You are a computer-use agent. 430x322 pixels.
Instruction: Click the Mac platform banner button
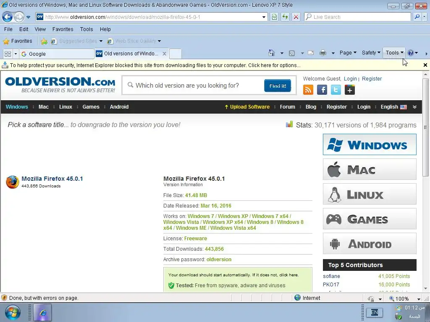[x=370, y=169]
